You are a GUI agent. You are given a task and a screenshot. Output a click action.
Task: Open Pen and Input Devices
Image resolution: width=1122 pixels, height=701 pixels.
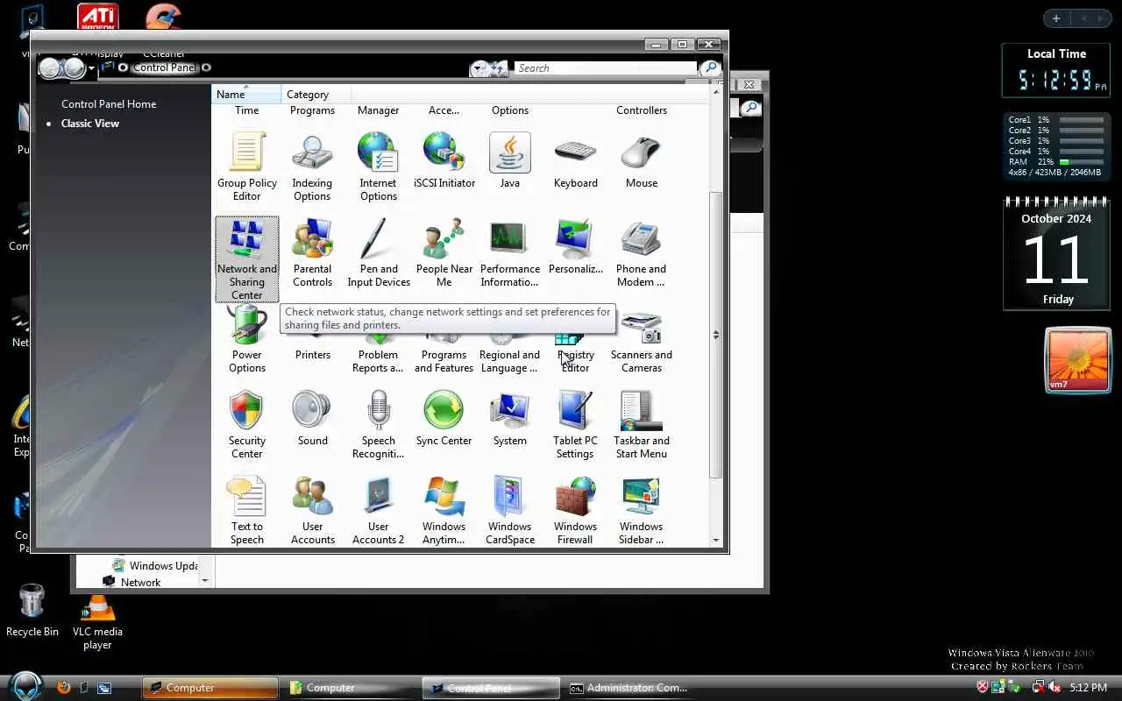coord(378,253)
